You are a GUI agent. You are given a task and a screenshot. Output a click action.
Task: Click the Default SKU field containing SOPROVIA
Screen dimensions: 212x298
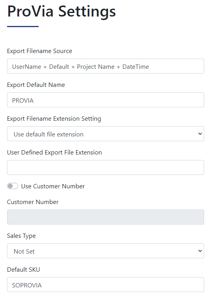(x=106, y=285)
